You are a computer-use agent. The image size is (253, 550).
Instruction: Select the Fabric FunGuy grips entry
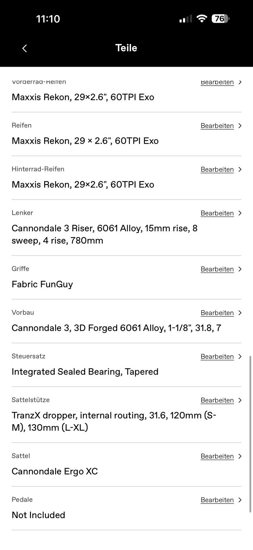point(42,284)
